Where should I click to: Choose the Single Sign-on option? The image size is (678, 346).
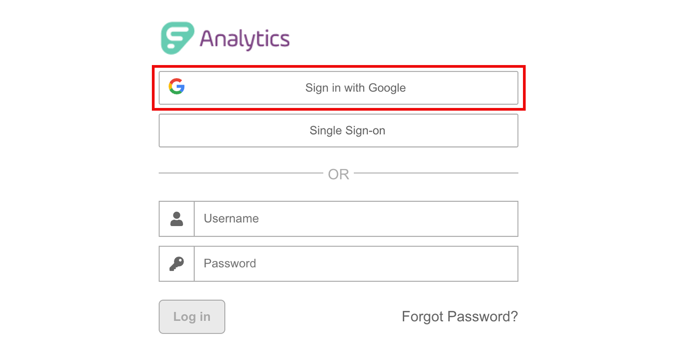pyautogui.click(x=339, y=131)
